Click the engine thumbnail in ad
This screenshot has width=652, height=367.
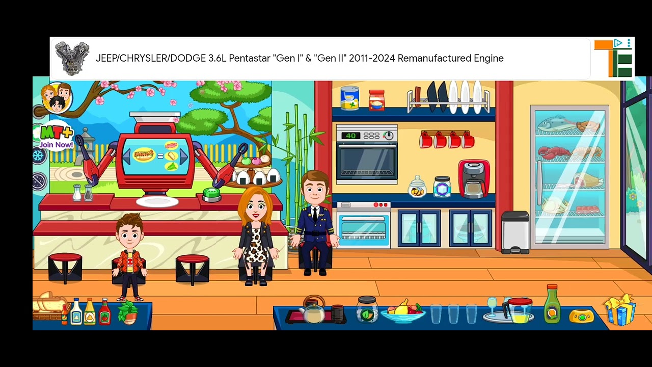(72, 58)
